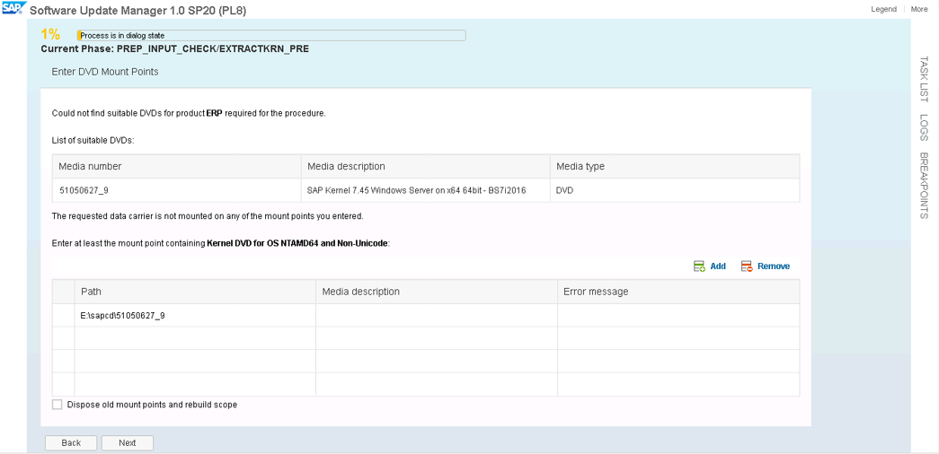This screenshot has width=939, height=454.
Task: Click the SAP logo icon
Action: [13, 9]
